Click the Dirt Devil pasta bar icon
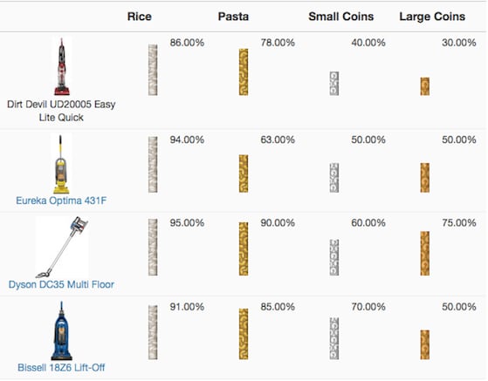Viewport: 488px width, 381px height. [x=244, y=72]
